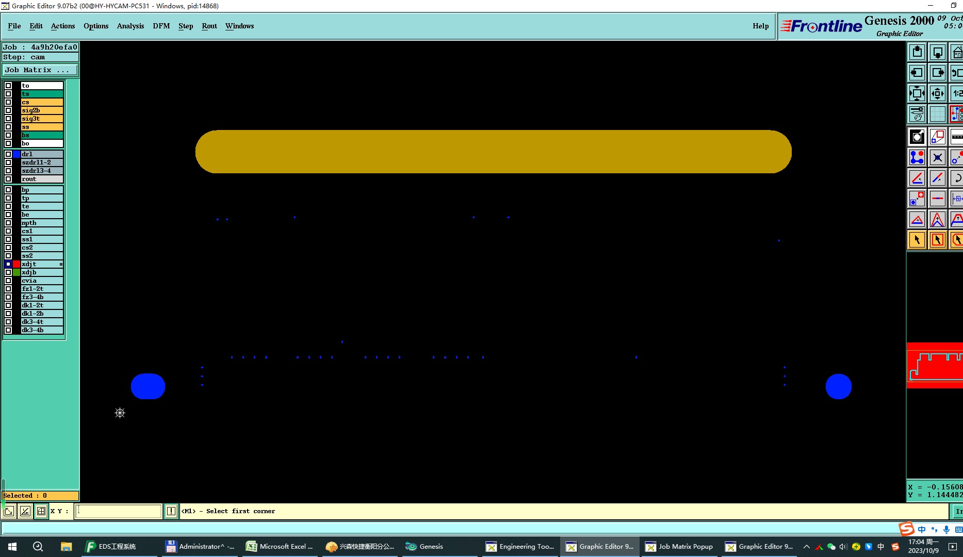The height and width of the screenshot is (557, 963).
Task: Click the zoom in icon
Action: [x=917, y=93]
